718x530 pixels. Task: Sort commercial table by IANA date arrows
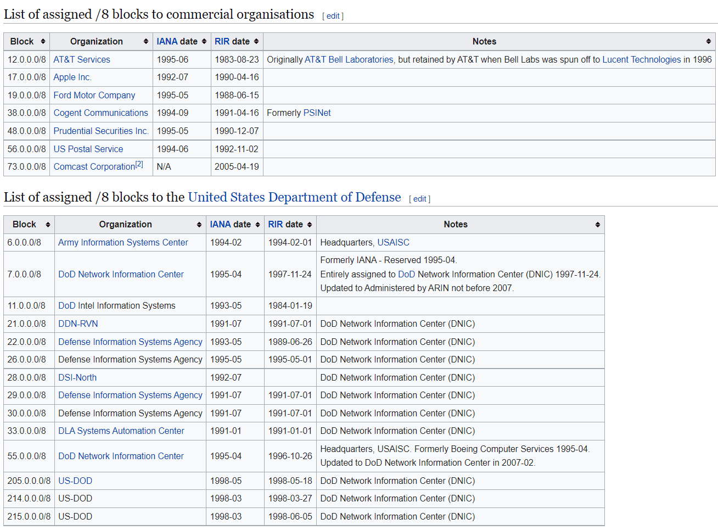click(204, 42)
